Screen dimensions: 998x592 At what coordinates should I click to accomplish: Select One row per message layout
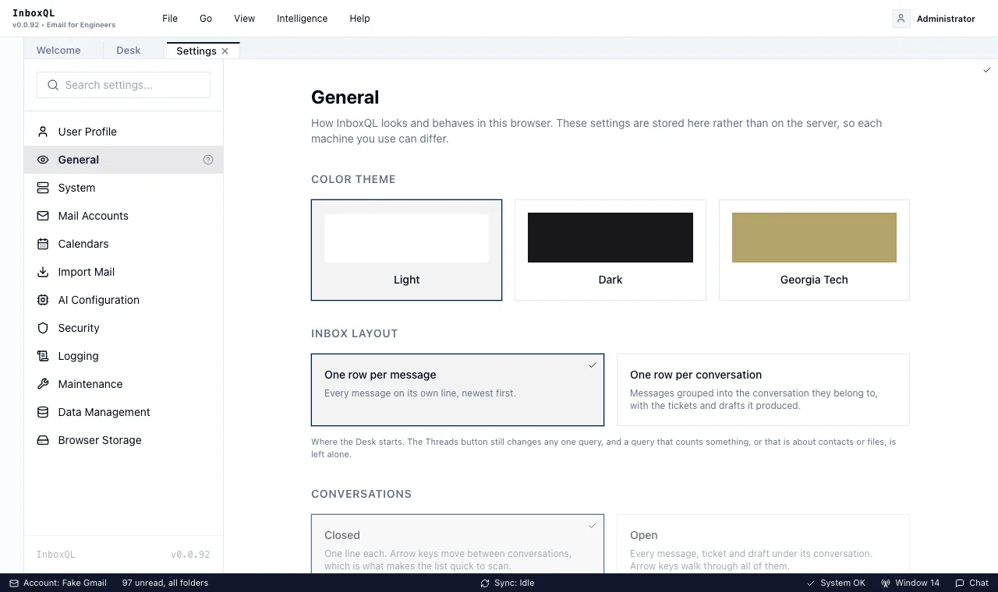click(458, 389)
